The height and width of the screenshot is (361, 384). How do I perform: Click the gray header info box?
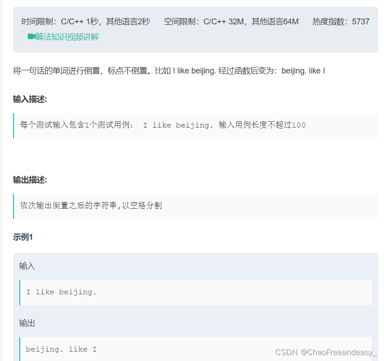coord(196,30)
